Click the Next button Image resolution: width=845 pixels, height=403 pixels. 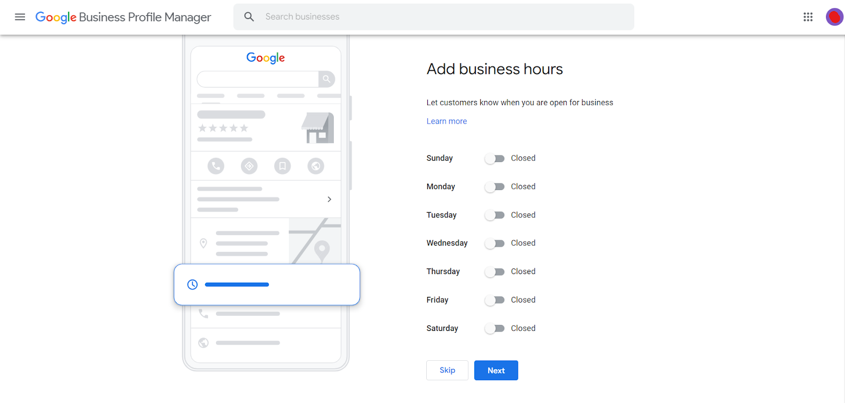click(x=496, y=370)
